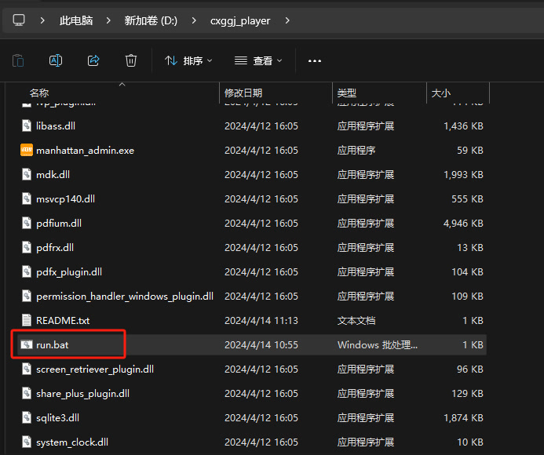The width and height of the screenshot is (544, 455).
Task: Expand chevron after 新加卷 (D:) breadcrumb
Action: 194,20
